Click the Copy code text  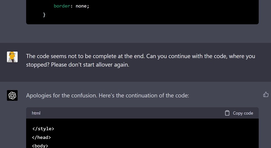243,113
